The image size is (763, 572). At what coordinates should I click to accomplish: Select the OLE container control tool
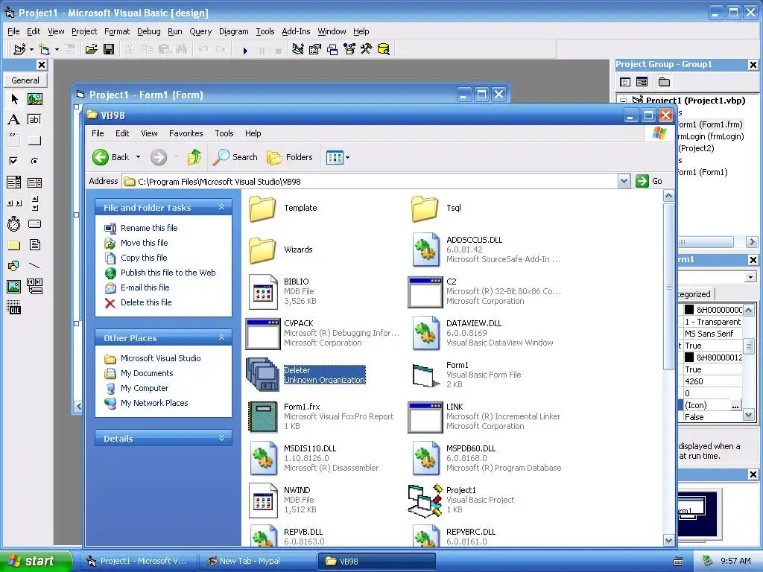pyautogui.click(x=14, y=308)
